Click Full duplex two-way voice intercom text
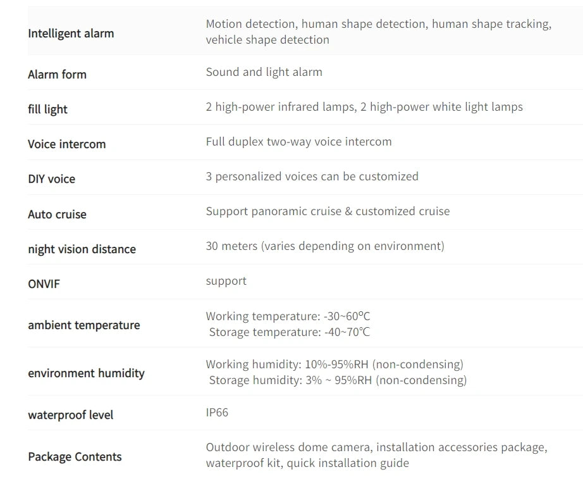Screen dimensions: 583x479 click(298, 142)
